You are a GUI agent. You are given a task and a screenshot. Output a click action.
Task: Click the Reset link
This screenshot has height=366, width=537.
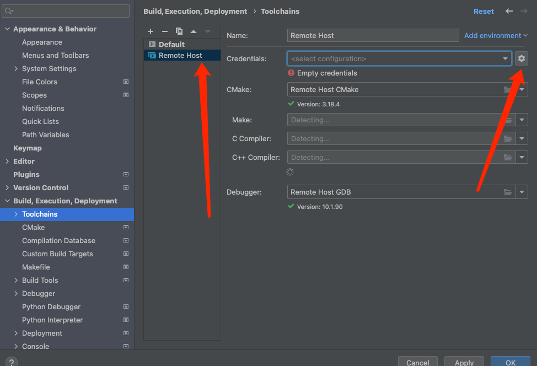484,11
